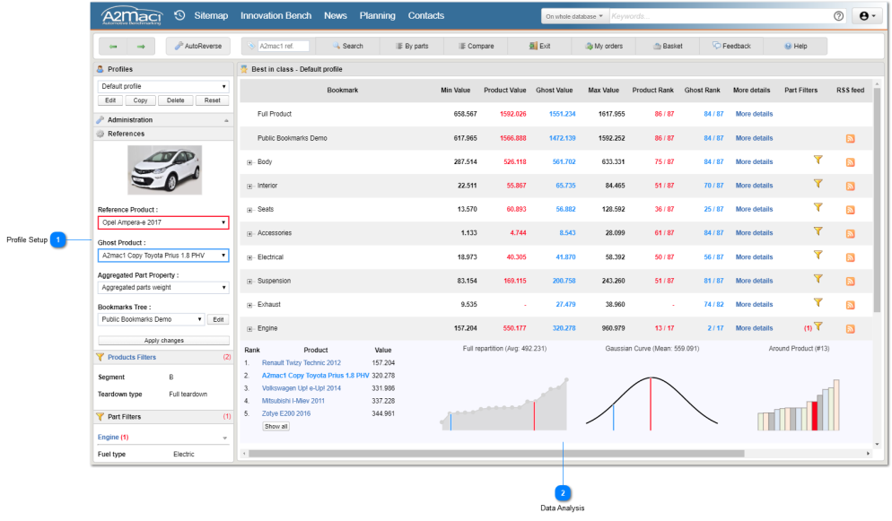This screenshot has width=892, height=521.
Task: Open the 'On whole database' search scope dropdown
Action: point(574,16)
